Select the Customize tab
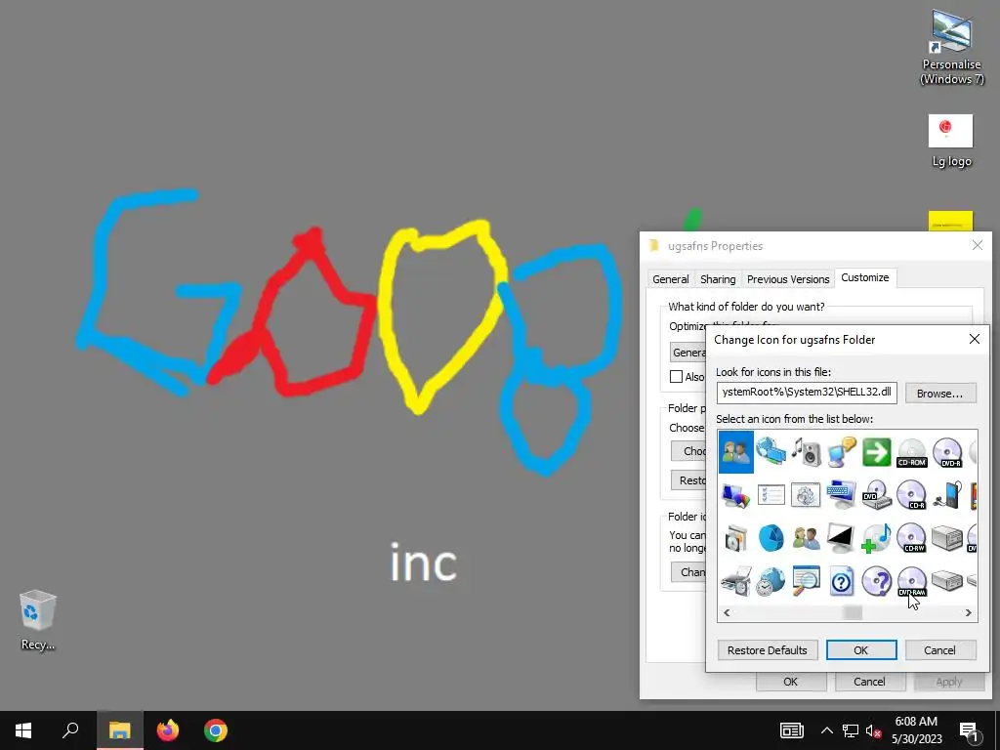Image resolution: width=1000 pixels, height=750 pixels. pos(865,277)
